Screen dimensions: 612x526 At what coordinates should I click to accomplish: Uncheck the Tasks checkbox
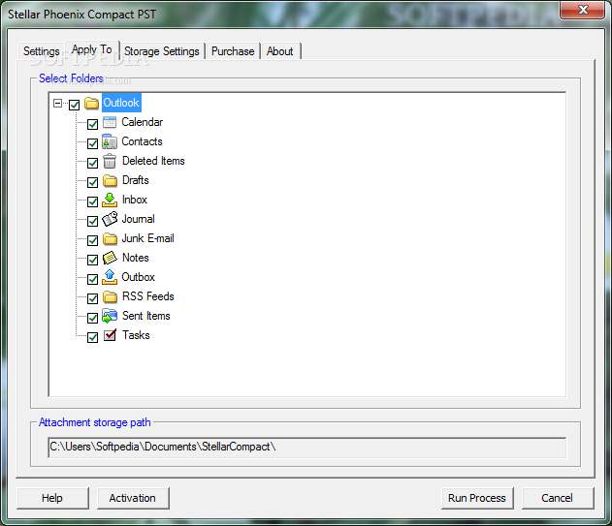(x=92, y=337)
